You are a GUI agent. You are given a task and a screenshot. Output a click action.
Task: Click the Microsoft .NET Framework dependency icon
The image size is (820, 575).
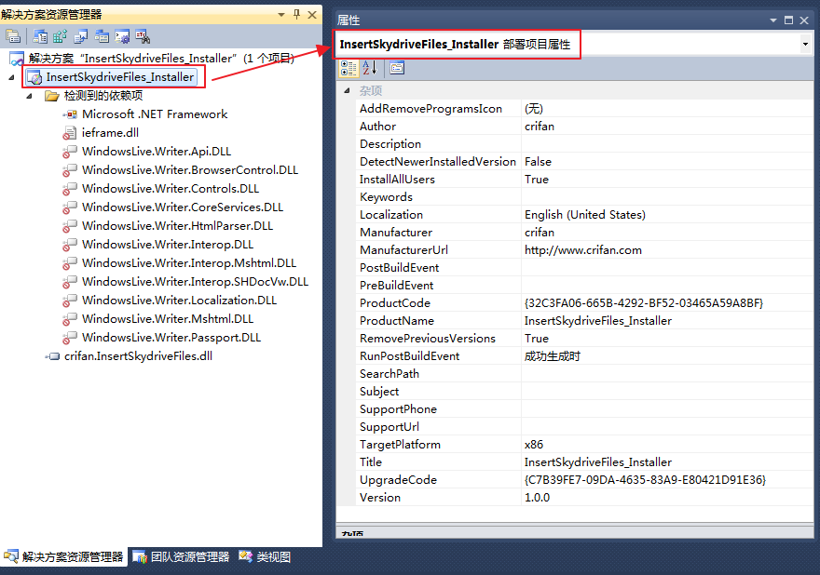(x=70, y=114)
